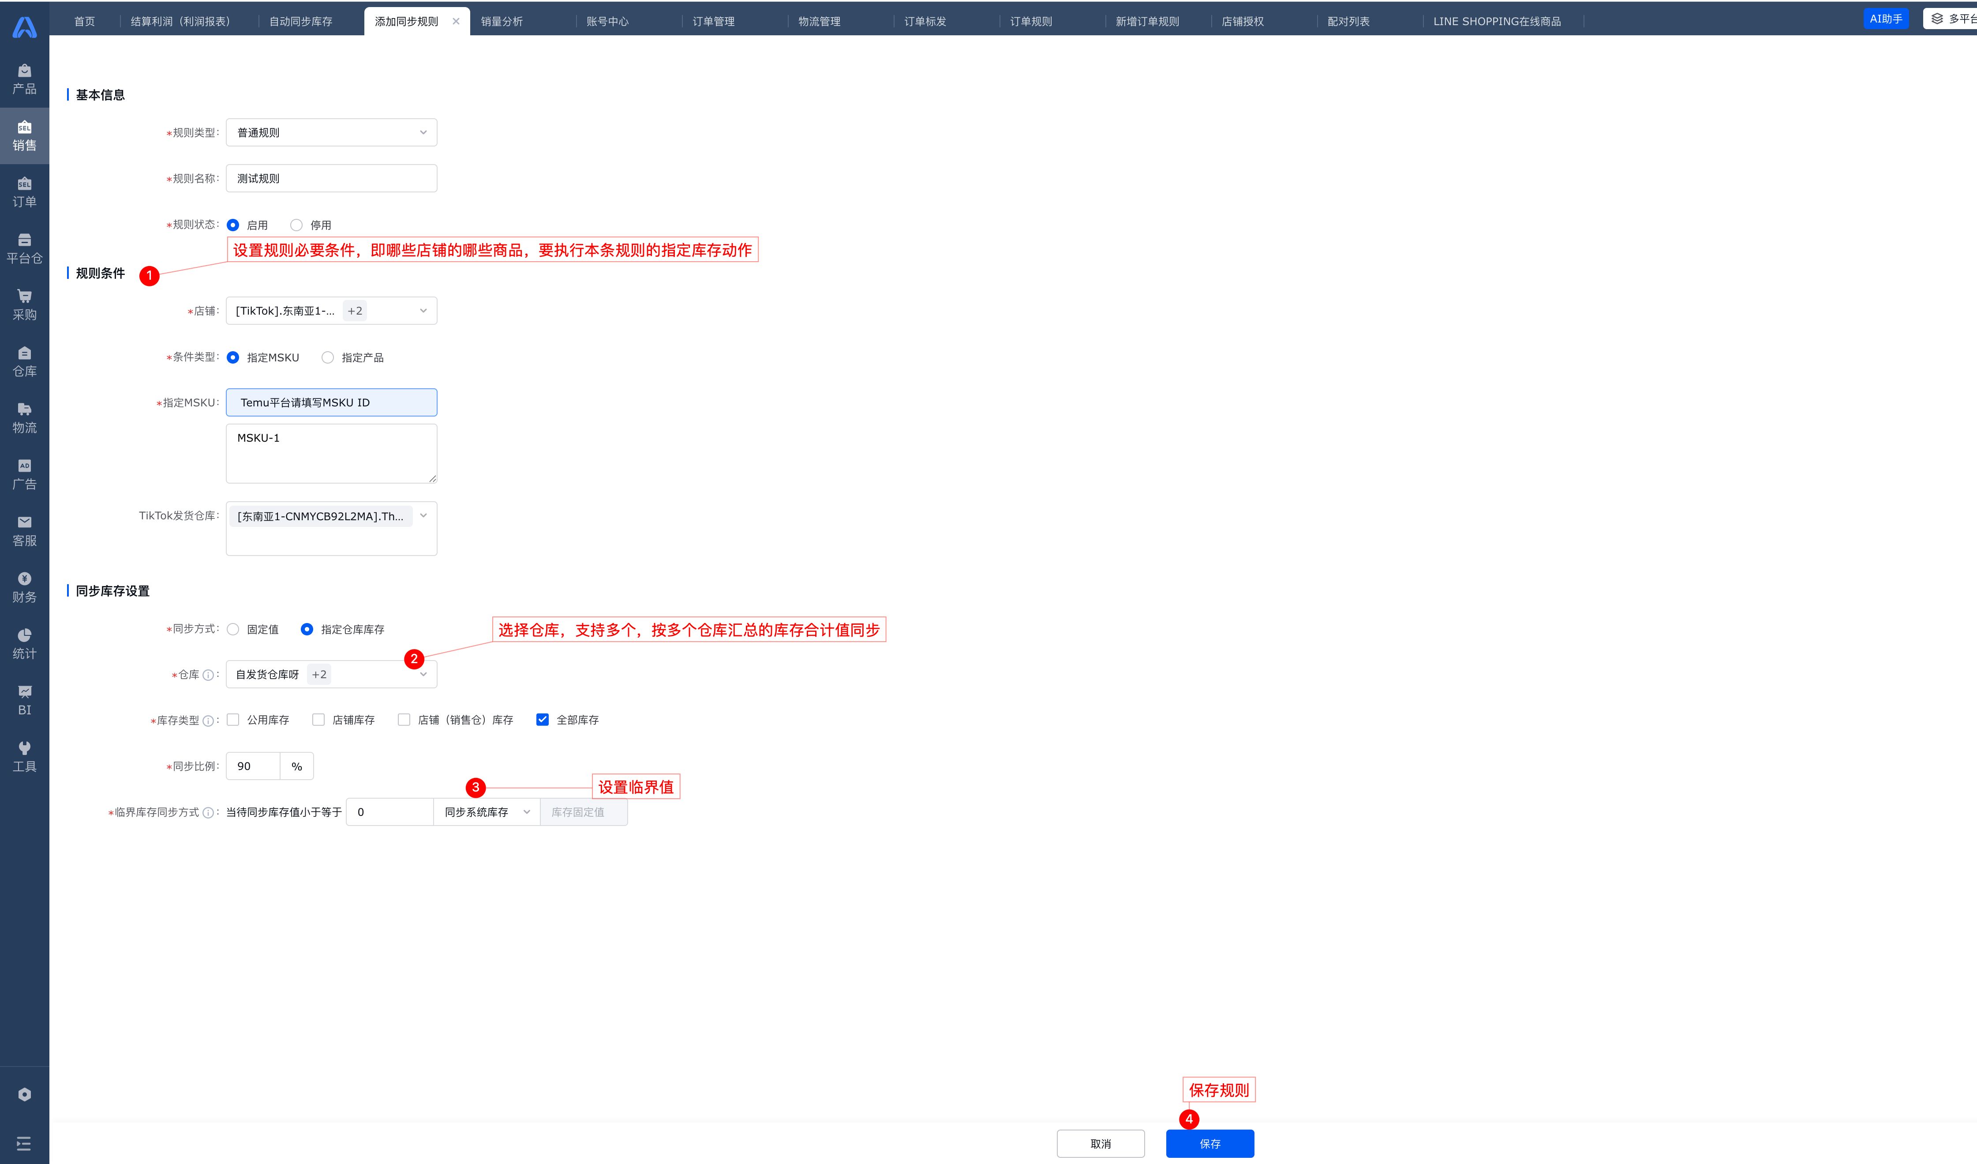The image size is (1977, 1164).
Task: Switch to the 订单规则 tab
Action: pyautogui.click(x=1032, y=21)
